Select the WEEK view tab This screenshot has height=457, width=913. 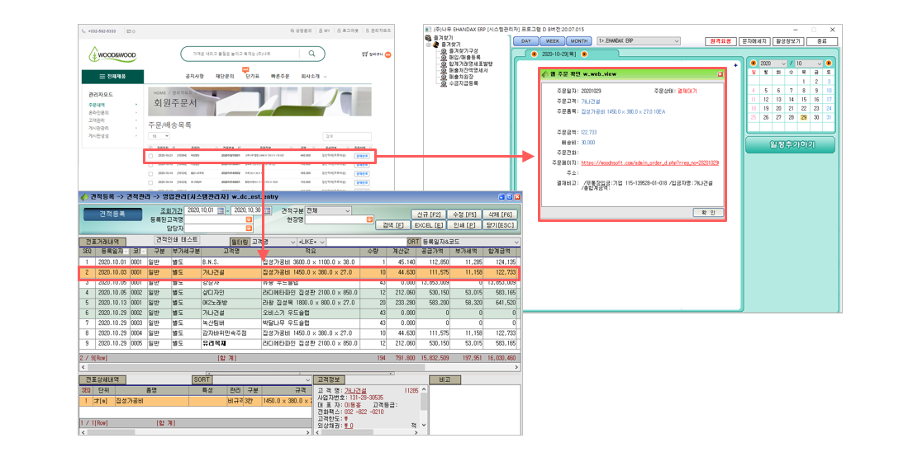pyautogui.click(x=552, y=41)
